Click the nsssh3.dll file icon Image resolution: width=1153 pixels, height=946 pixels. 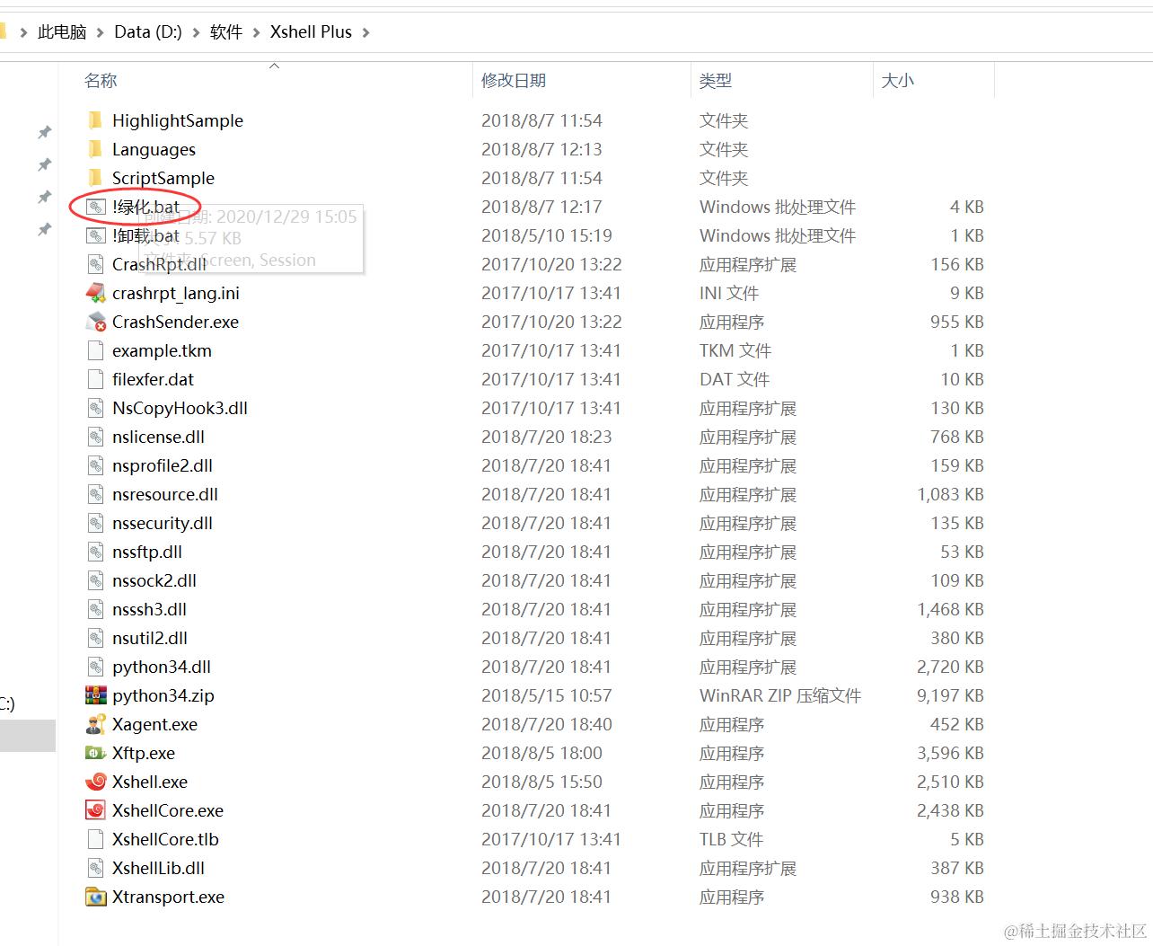pos(95,609)
